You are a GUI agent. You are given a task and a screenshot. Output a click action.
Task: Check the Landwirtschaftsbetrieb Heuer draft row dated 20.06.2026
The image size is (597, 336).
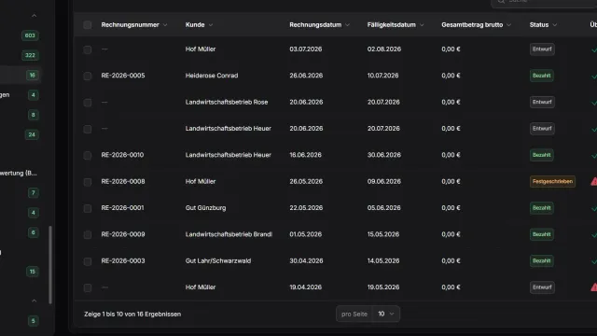click(x=87, y=129)
